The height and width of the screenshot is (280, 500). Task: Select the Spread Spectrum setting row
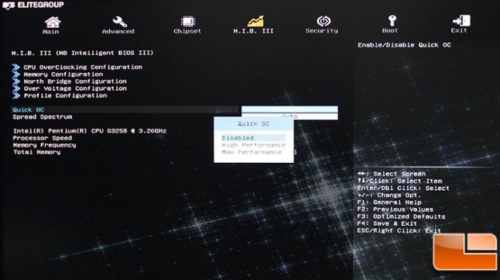[42, 116]
